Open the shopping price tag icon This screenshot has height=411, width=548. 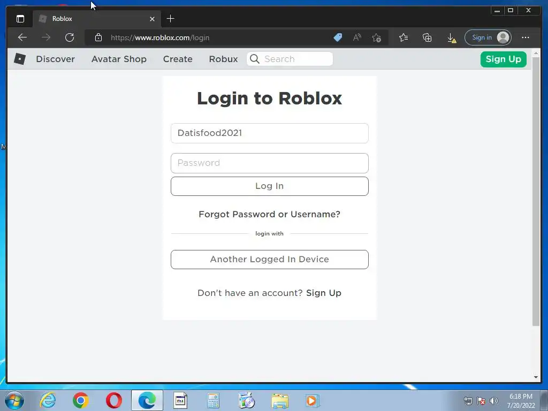pyautogui.click(x=338, y=37)
